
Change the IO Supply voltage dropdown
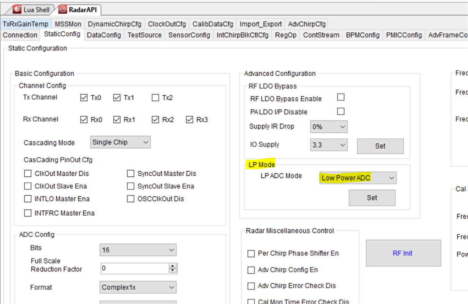[x=329, y=145]
